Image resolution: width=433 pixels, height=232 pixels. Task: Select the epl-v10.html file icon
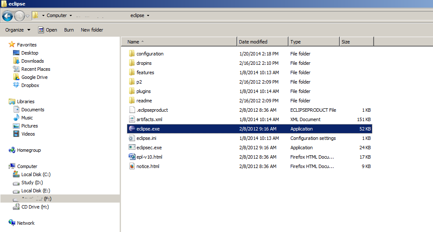click(x=132, y=157)
